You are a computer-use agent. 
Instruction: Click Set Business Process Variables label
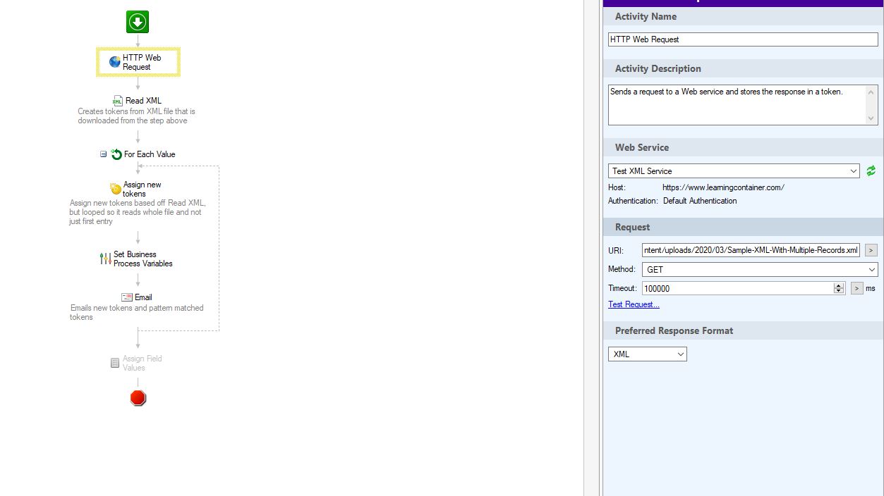coord(143,259)
